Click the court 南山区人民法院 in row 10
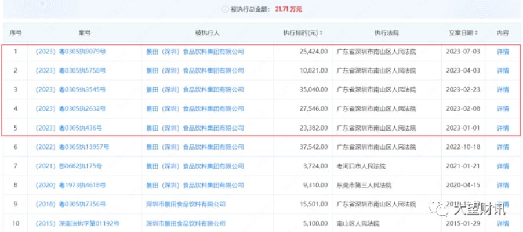 358,223
